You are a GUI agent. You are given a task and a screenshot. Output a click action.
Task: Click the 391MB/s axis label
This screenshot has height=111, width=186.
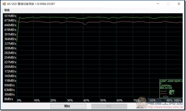pyautogui.click(x=10, y=34)
